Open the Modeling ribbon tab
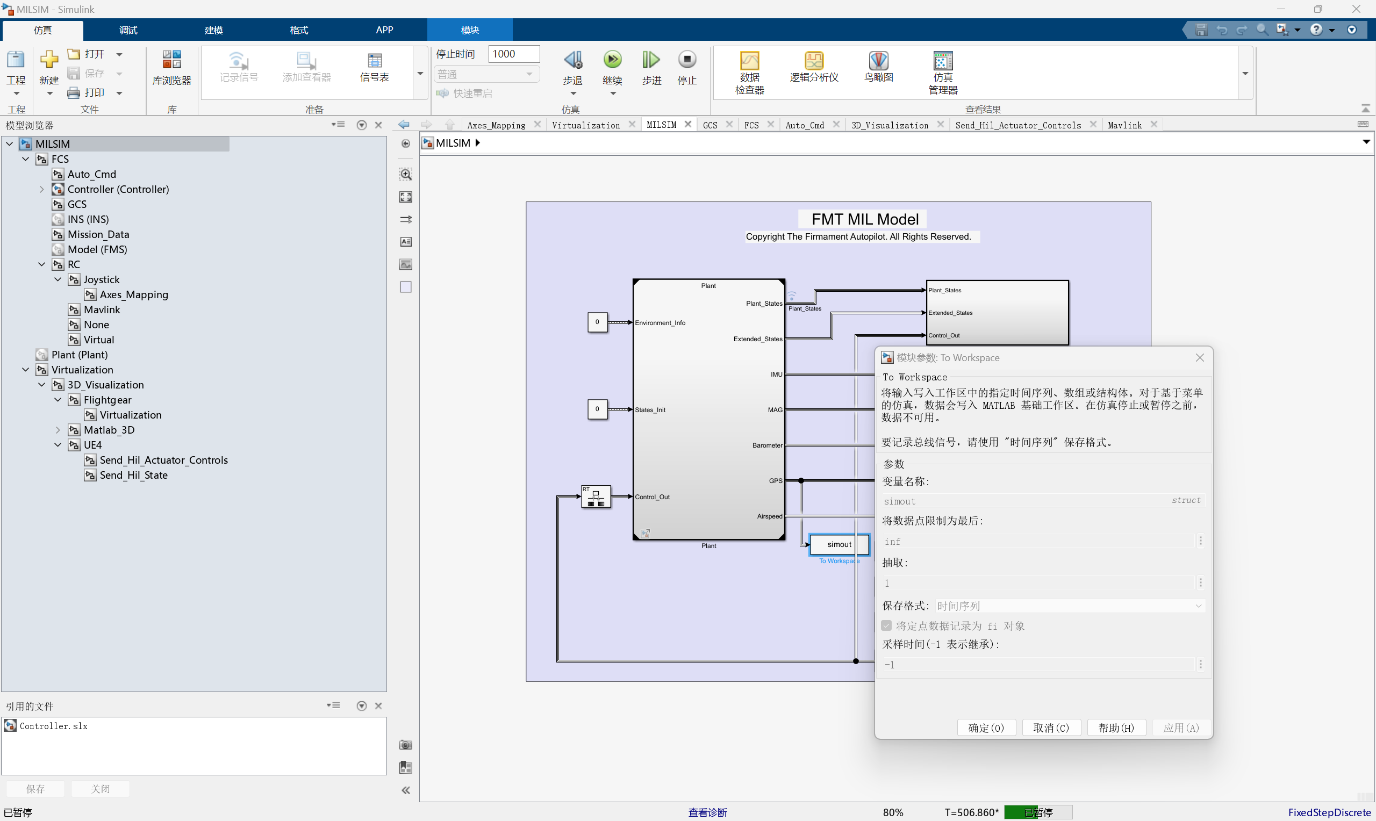This screenshot has height=821, width=1376. pos(213,30)
